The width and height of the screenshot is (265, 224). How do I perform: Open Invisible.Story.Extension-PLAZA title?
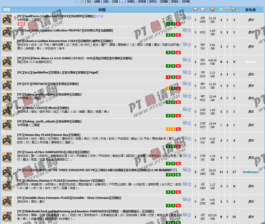[x=69, y=198]
